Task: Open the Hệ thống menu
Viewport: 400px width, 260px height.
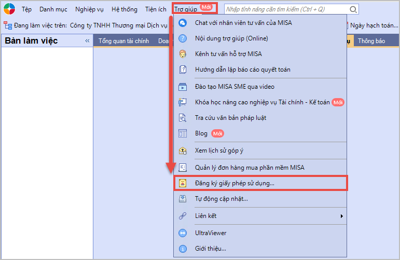Action: click(x=125, y=9)
